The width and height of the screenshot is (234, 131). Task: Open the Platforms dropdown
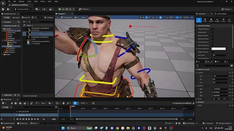[84, 9]
